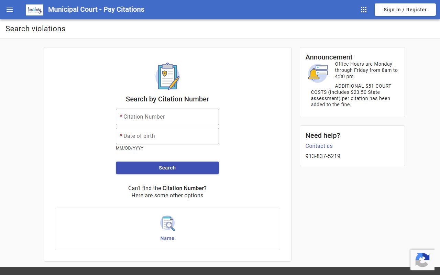Focus the Citation Number field

click(x=167, y=117)
